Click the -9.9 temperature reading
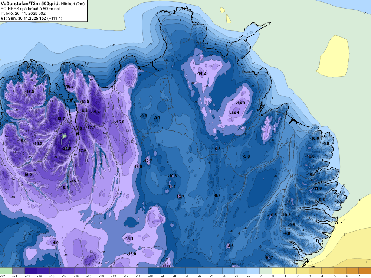This screenshot has width=371, height=278. 217,195
